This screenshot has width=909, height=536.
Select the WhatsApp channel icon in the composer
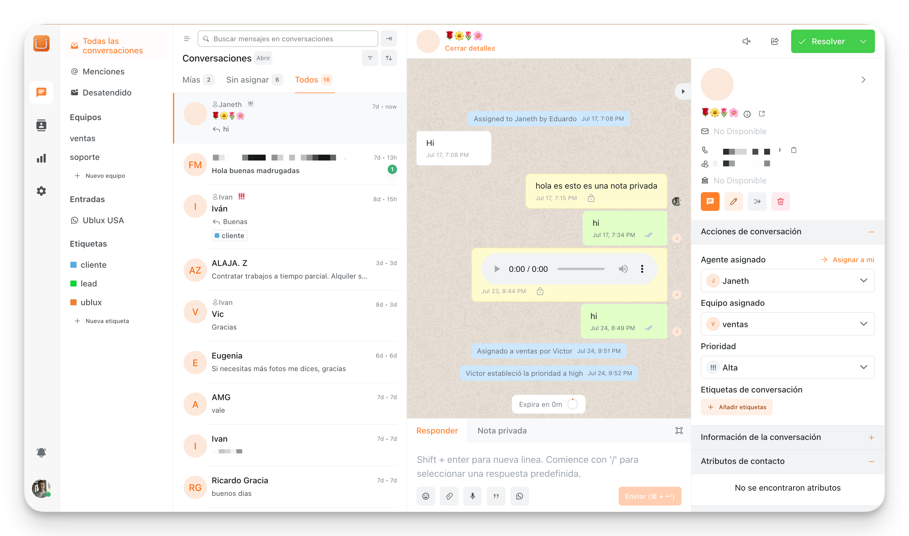pyautogui.click(x=520, y=496)
